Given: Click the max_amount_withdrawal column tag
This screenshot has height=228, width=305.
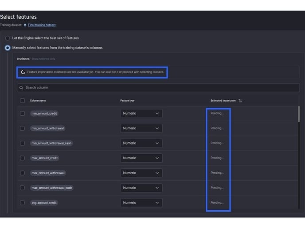Looking at the screenshot, I should 48,173.
